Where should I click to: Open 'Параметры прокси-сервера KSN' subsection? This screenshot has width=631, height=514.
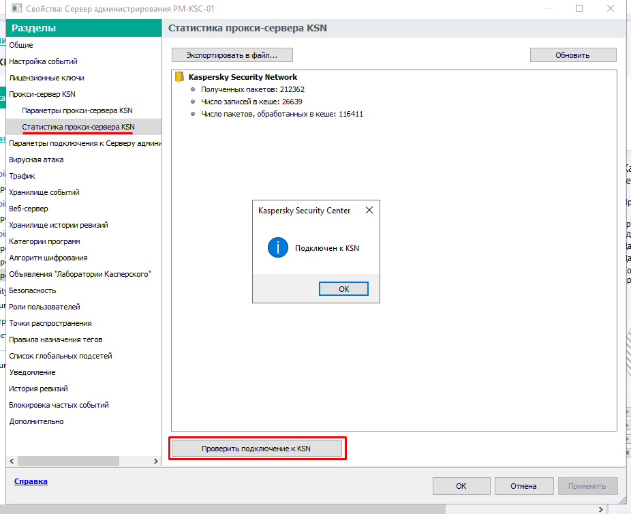point(84,110)
